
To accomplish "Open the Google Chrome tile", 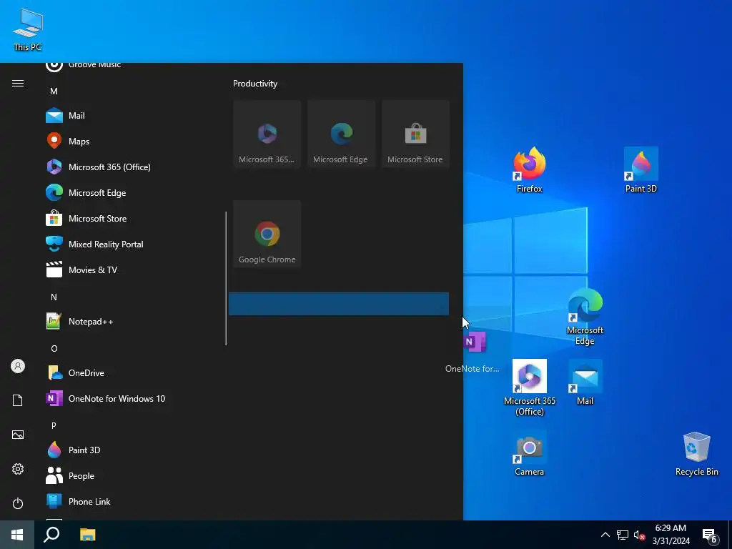I will tap(267, 234).
